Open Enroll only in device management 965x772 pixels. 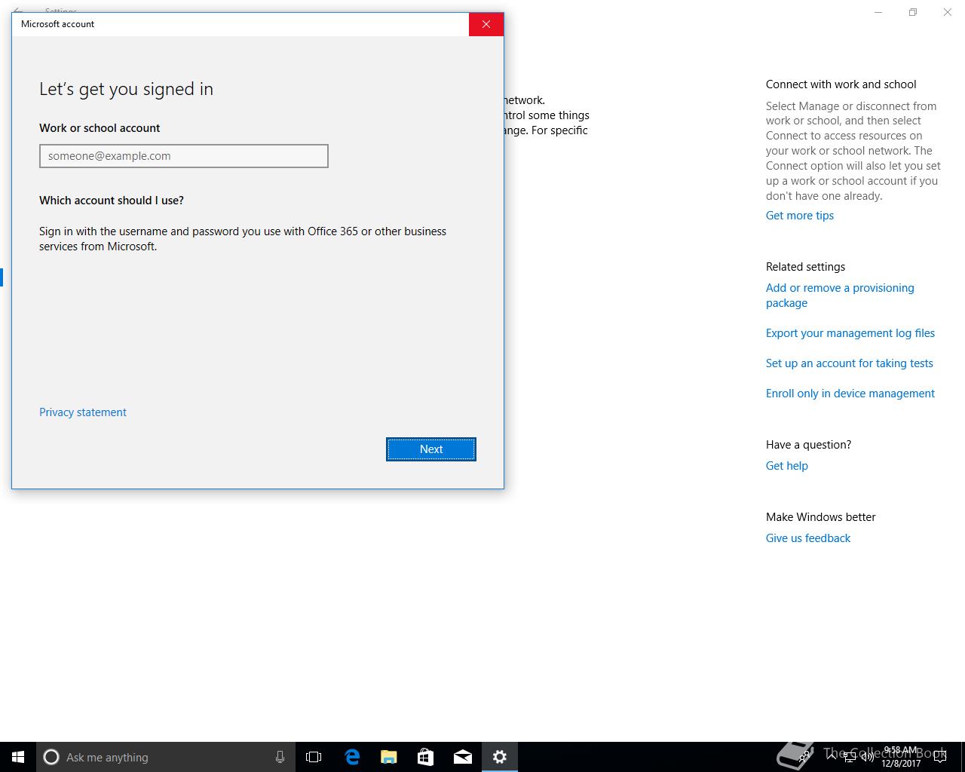pos(850,394)
